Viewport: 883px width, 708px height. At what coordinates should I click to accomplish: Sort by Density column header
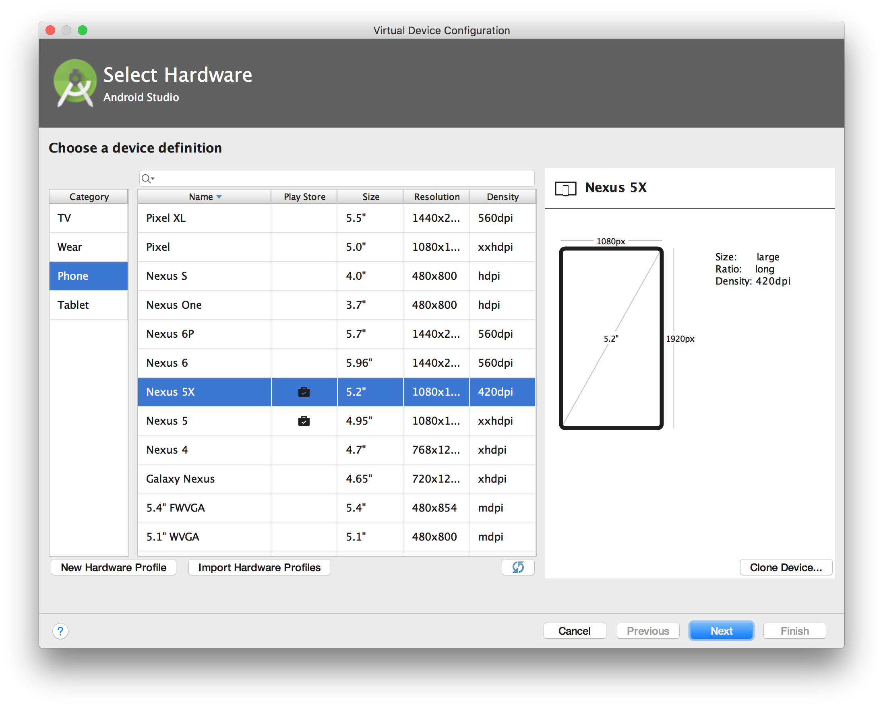pos(502,197)
